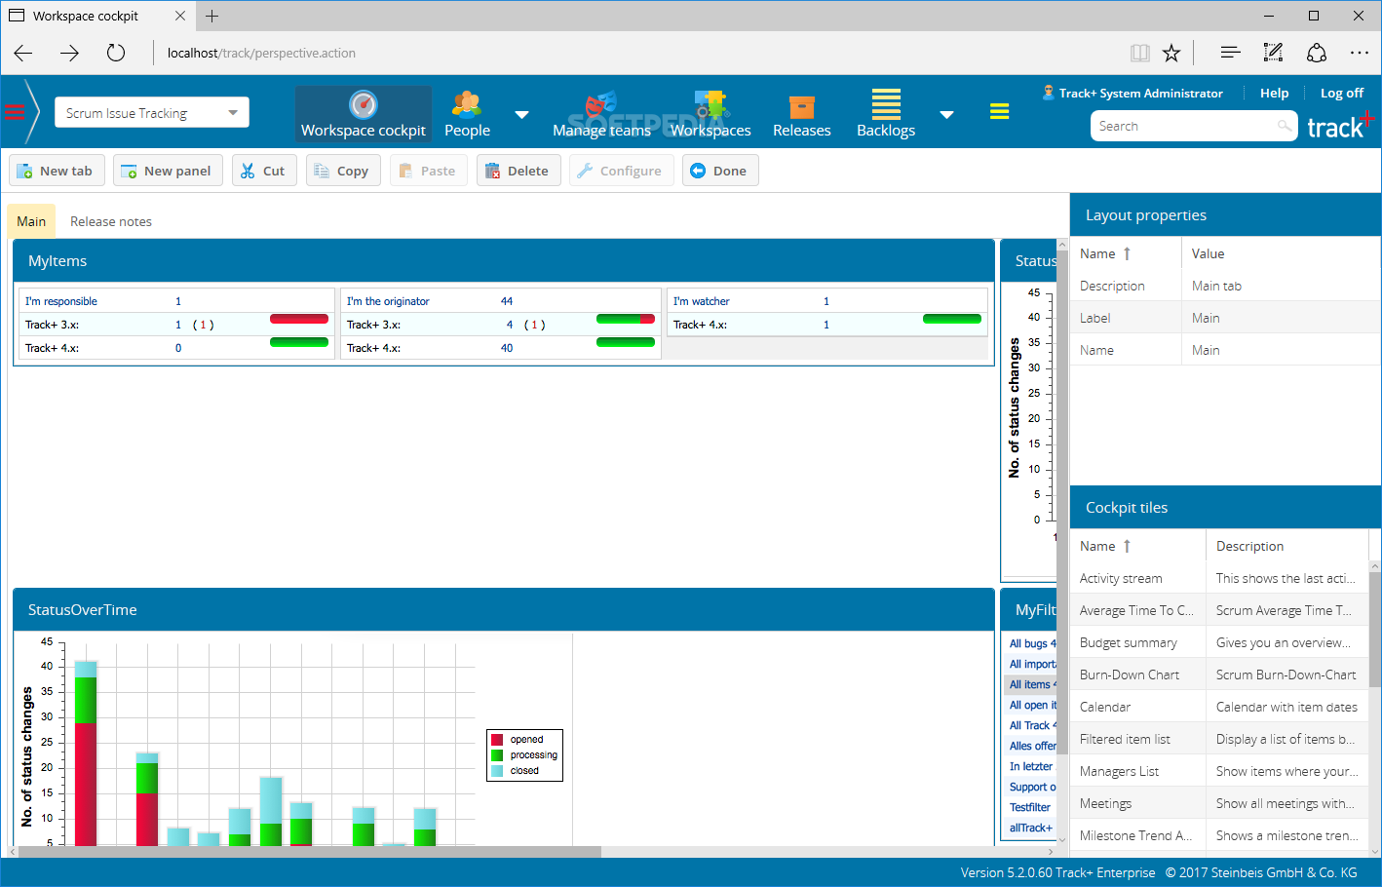Click Cockpit tiles Description column header

(1287, 546)
